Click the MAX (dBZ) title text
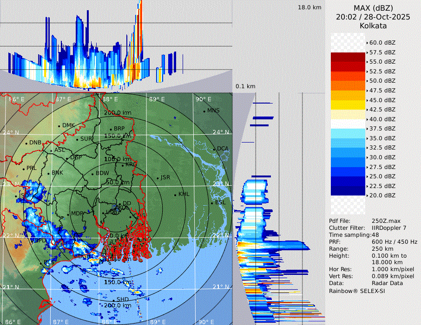Screen dimensions: 421x325 coord(373,8)
